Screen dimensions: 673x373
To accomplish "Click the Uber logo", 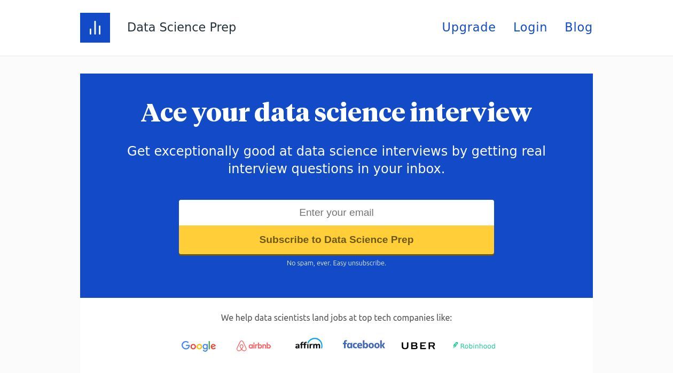I will tap(418, 346).
